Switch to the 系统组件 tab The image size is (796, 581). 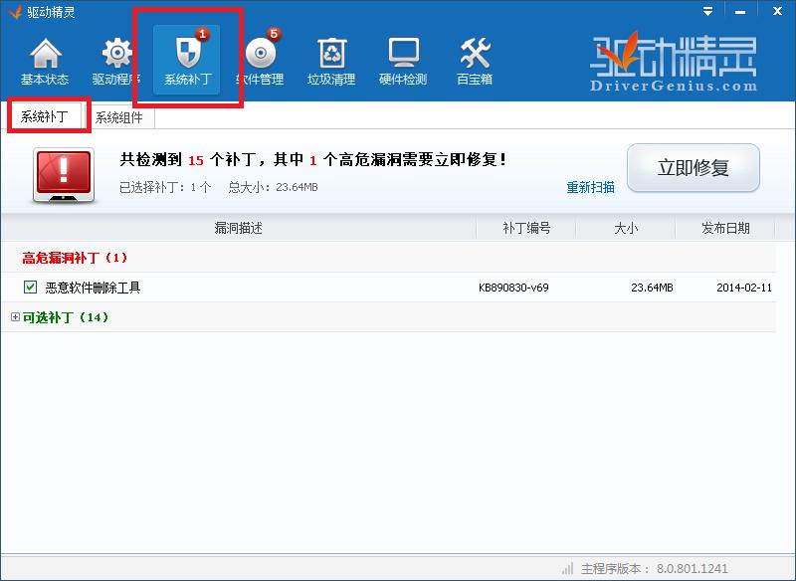click(x=119, y=117)
